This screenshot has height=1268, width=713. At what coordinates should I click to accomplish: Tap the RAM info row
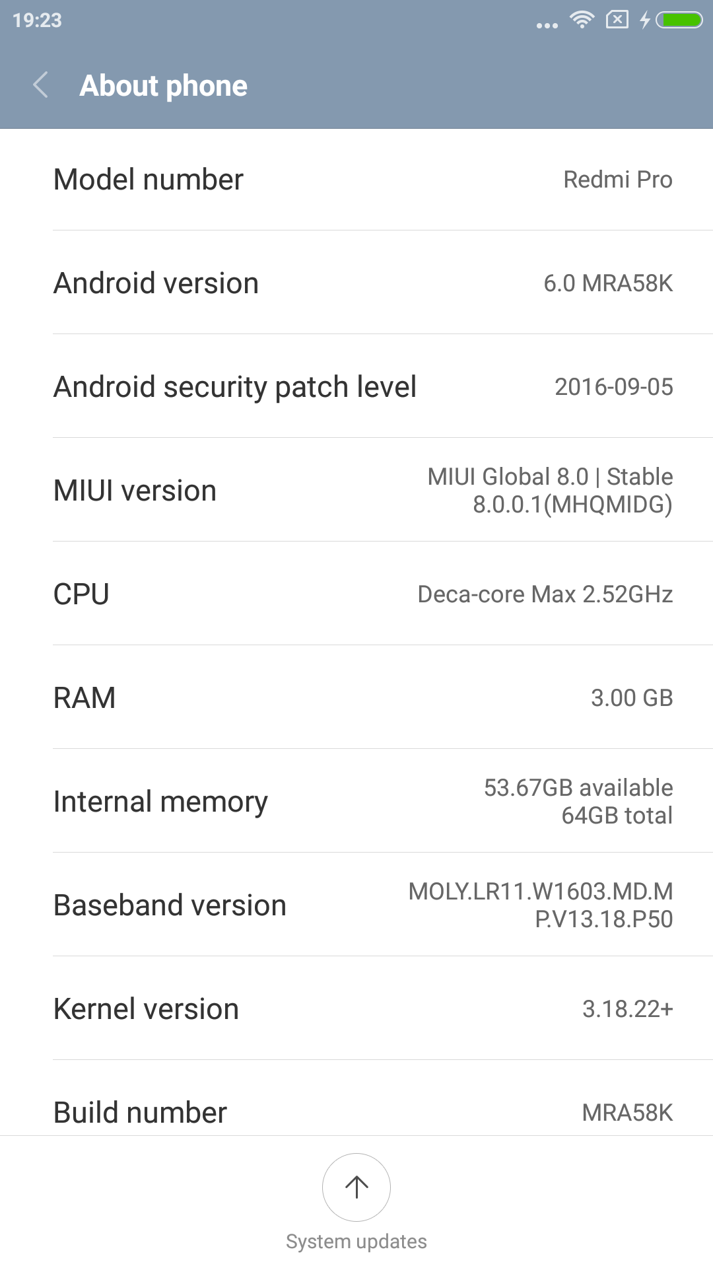(x=356, y=698)
